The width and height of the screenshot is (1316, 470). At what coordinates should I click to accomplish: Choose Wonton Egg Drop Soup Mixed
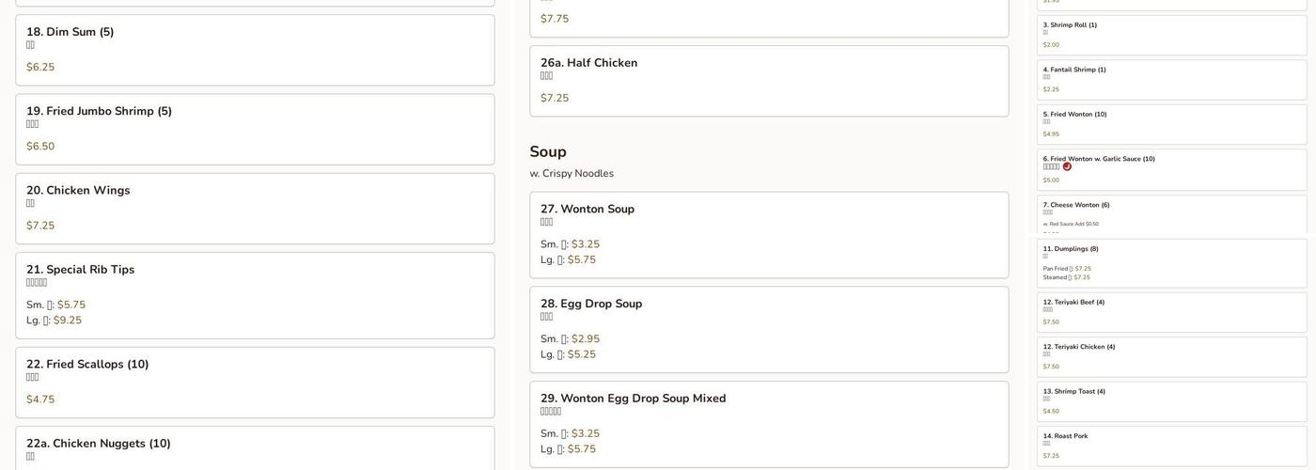point(769,424)
